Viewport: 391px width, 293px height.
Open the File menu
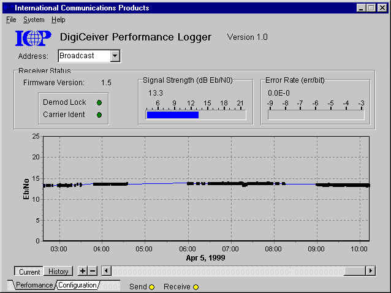pos(11,20)
